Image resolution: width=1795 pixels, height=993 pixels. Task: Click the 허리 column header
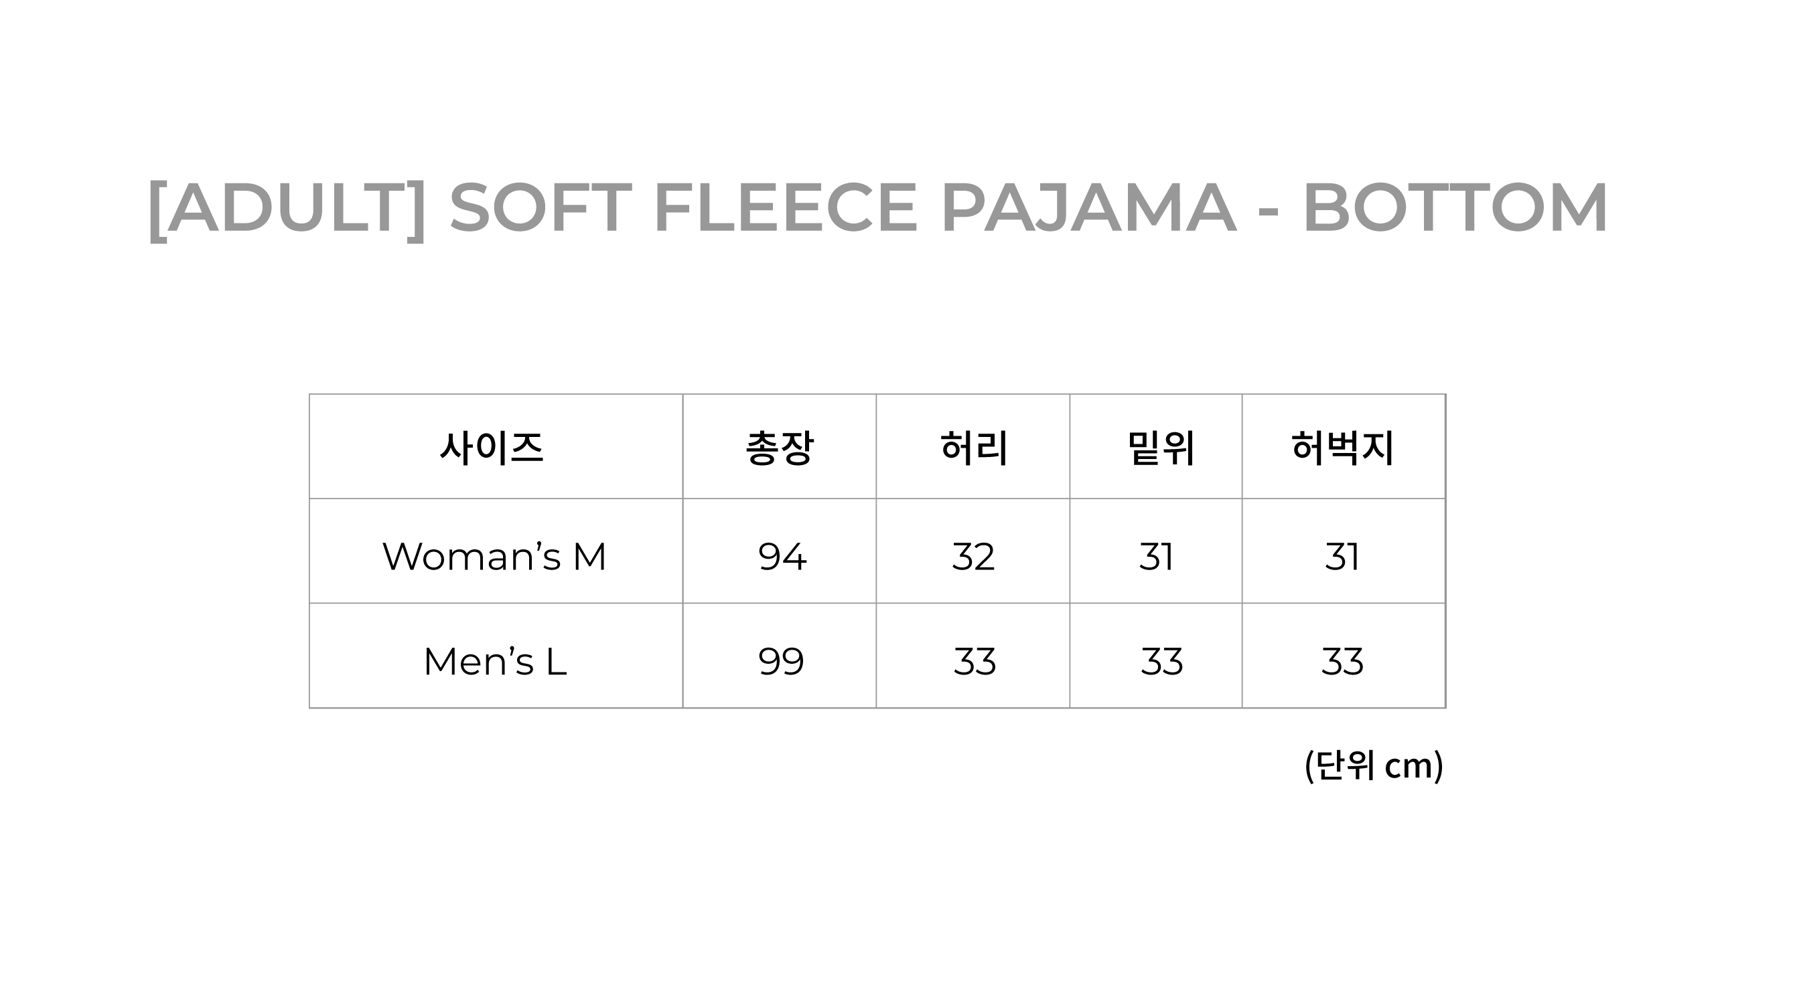(974, 447)
